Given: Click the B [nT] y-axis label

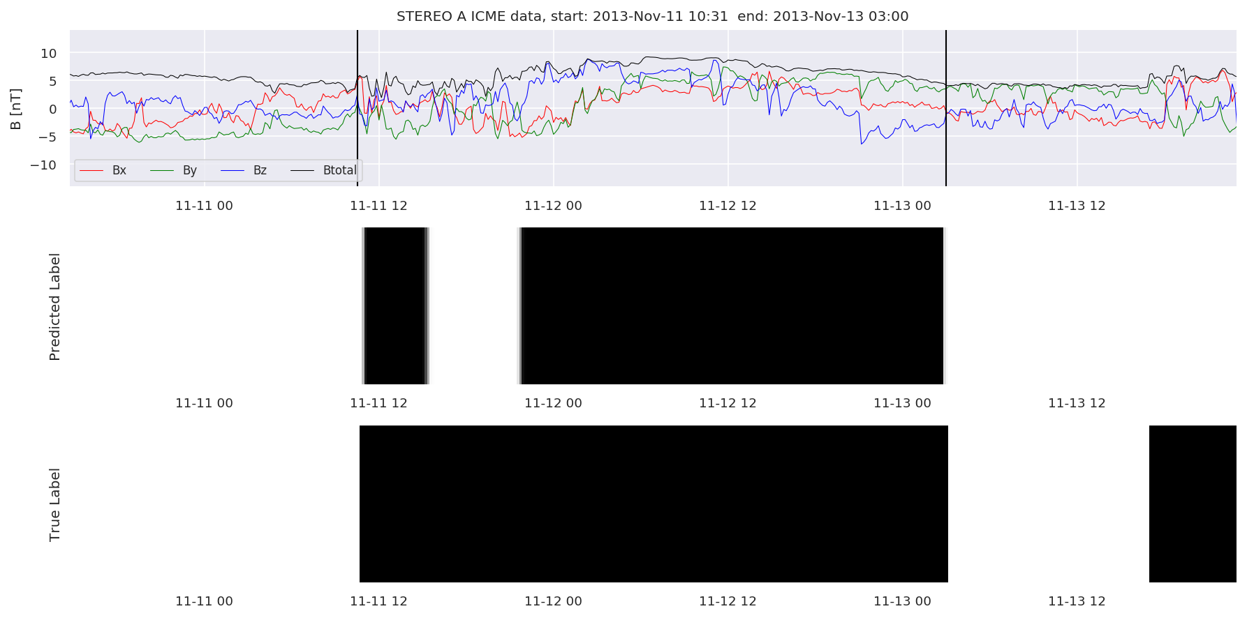Looking at the screenshot, I should pos(16,109).
